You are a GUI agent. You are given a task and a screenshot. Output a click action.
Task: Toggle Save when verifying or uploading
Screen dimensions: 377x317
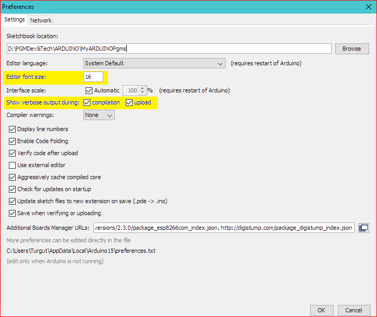coord(12,214)
